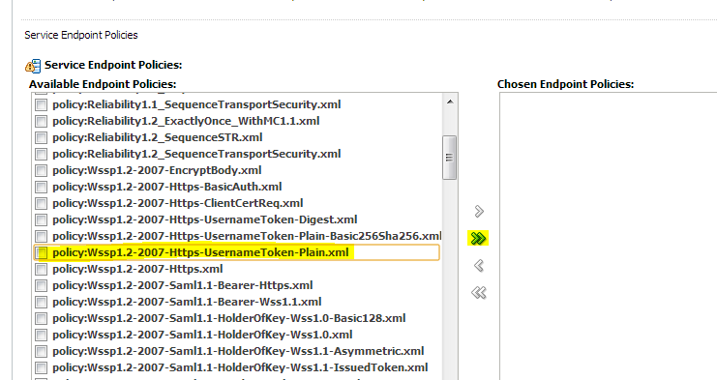This screenshot has height=380, width=717.
Task: Check policy:Wssp1.2-2007-Https-UsernameToken-Plain.xml
Action: (x=42, y=252)
